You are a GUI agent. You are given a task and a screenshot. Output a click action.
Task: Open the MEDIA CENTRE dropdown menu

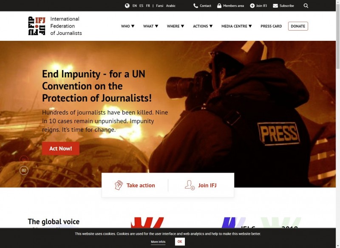pyautogui.click(x=236, y=26)
